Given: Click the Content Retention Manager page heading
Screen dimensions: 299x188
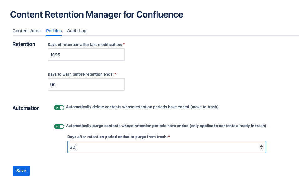Looking at the screenshot, I should [96, 14].
